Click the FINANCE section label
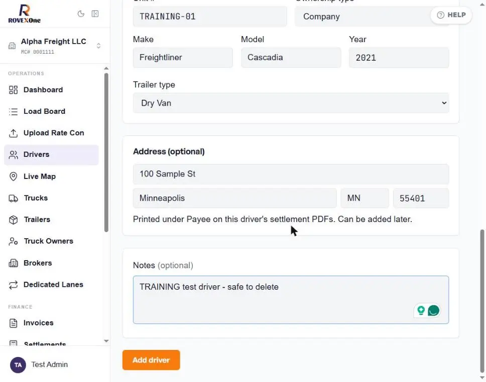The width and height of the screenshot is (486, 382). [x=20, y=307]
